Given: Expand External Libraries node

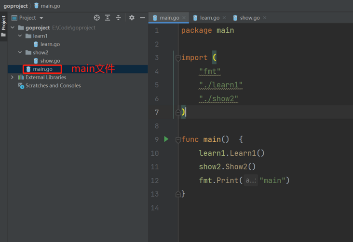Looking at the screenshot, I should tap(13, 77).
